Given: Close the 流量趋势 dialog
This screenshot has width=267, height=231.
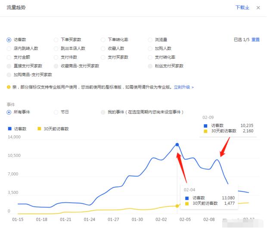Looking at the screenshot, I should click(x=258, y=8).
